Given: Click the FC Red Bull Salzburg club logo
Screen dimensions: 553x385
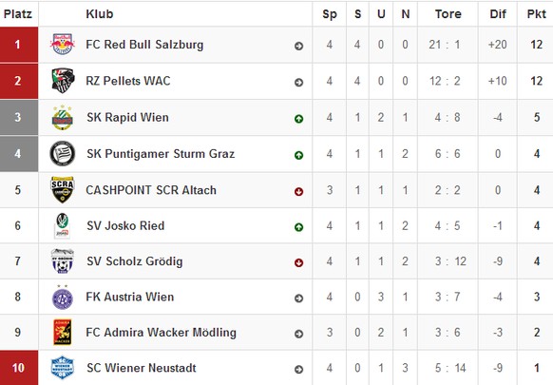Looking at the screenshot, I should [63, 44].
